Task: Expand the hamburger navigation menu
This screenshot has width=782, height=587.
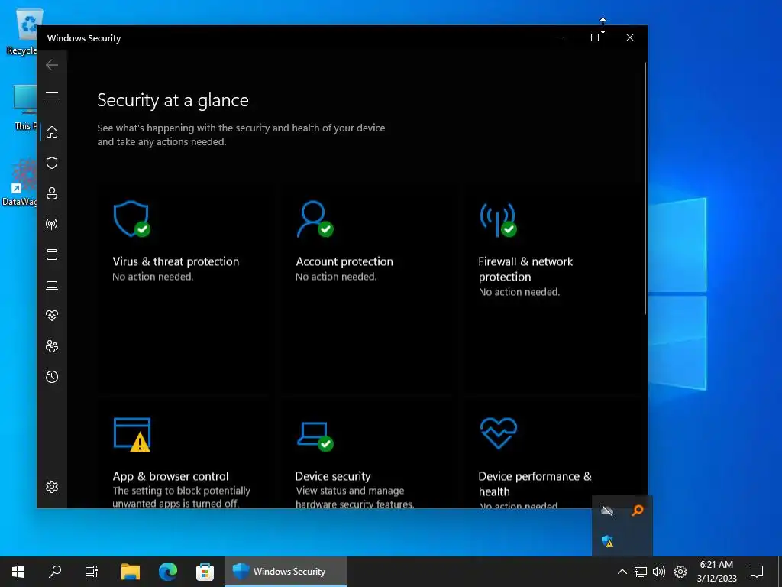Action: [x=52, y=96]
